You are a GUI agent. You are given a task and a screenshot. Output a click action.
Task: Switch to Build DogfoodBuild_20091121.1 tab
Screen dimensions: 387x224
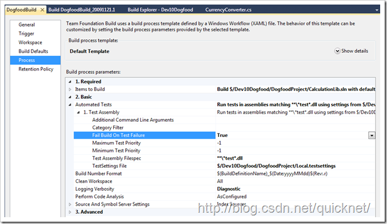tap(82, 10)
